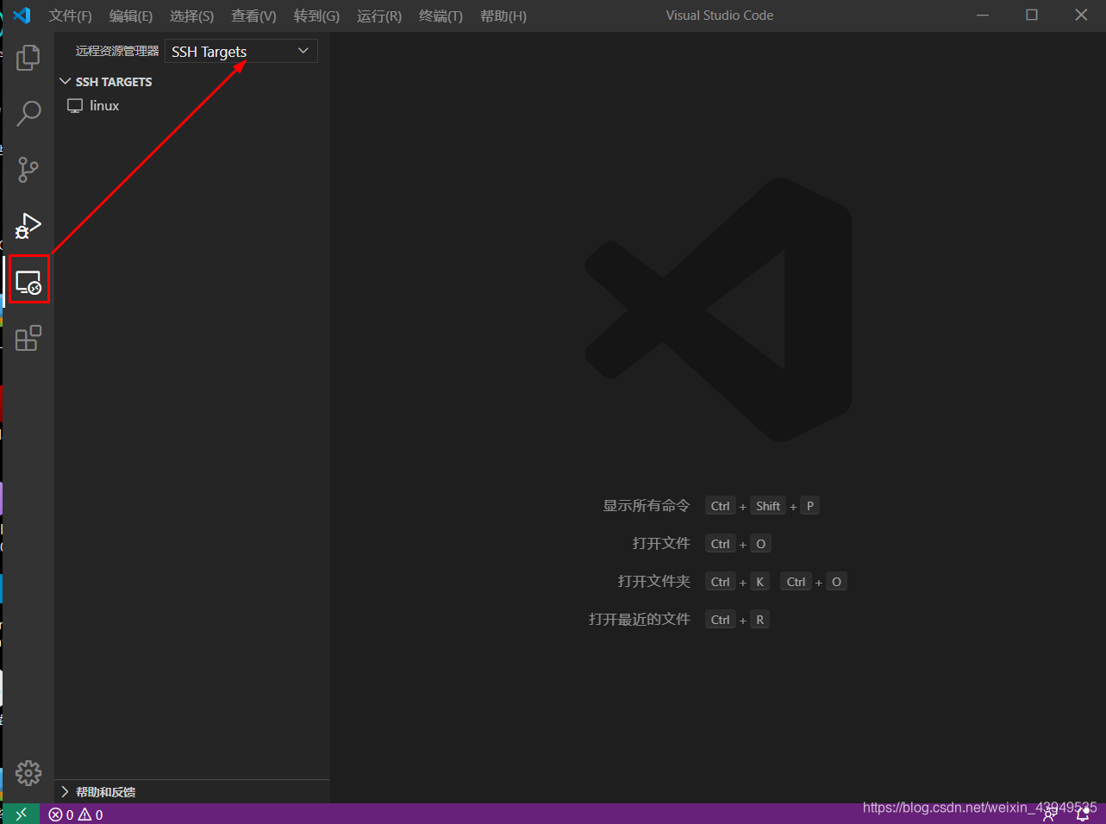Open the 查看(V) menu
Screen dimensions: 1106x824
point(253,16)
